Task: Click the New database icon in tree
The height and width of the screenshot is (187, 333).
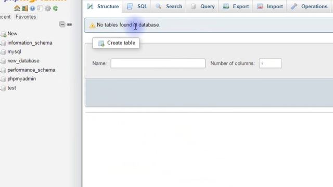Action: point(3,34)
